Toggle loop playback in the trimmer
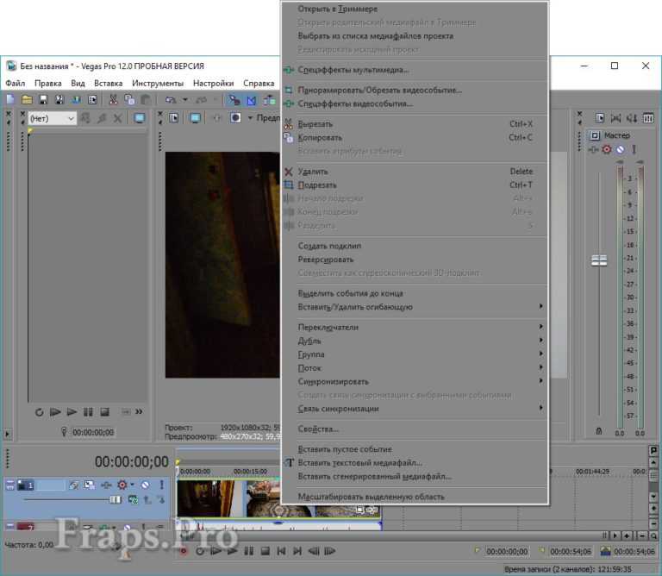662x576 pixels. pyautogui.click(x=40, y=412)
